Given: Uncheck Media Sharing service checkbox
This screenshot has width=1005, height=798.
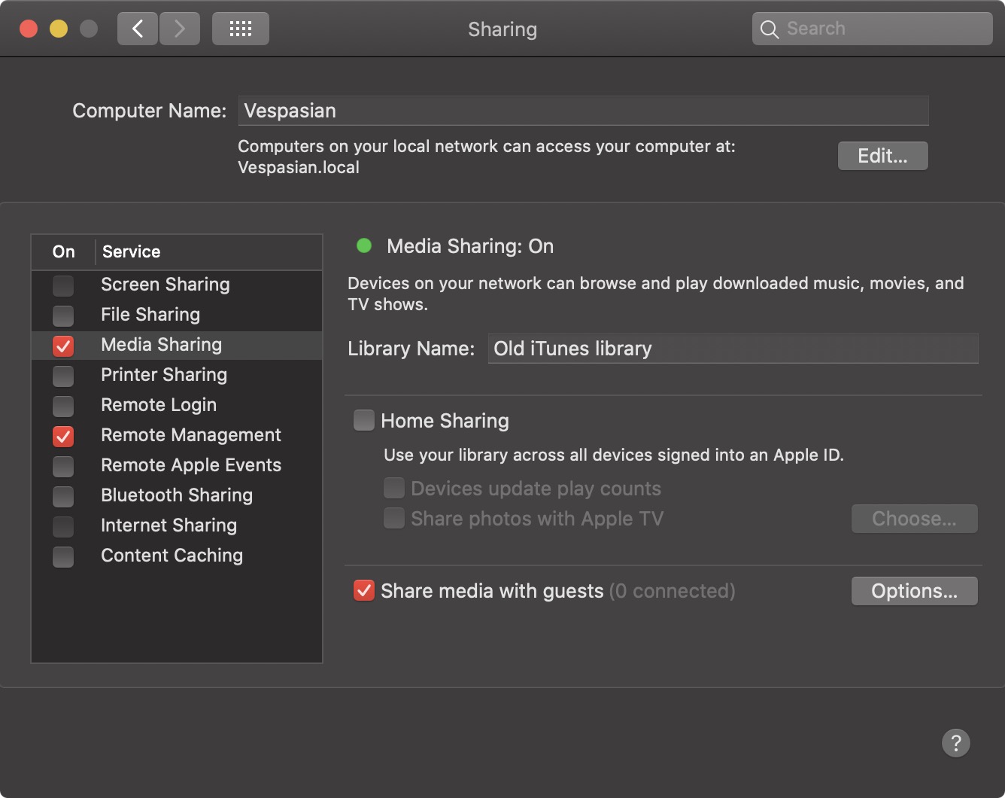Looking at the screenshot, I should [63, 346].
